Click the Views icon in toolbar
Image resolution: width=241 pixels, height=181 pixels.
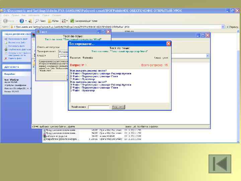[x=64, y=21]
